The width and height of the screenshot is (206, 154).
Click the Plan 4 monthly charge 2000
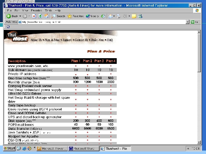pyautogui.click(x=111, y=82)
